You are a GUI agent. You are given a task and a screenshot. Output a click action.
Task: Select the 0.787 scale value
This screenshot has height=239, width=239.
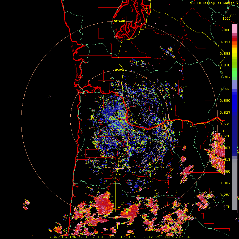pos(225,77)
